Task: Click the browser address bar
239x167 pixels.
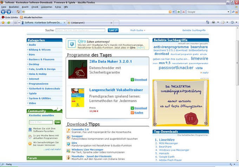Action: [x=95, y=12]
